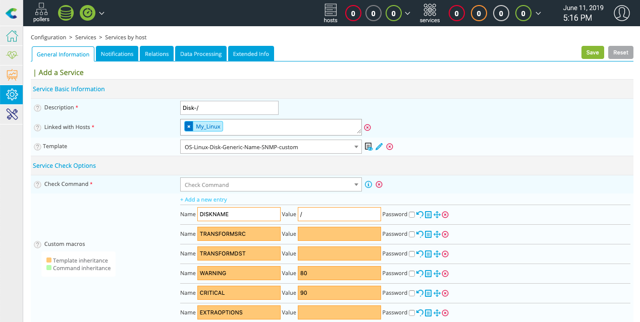This screenshot has height=322, width=640.
Task: Tick the Password checkbox for DISKNAME macro
Action: click(x=412, y=215)
